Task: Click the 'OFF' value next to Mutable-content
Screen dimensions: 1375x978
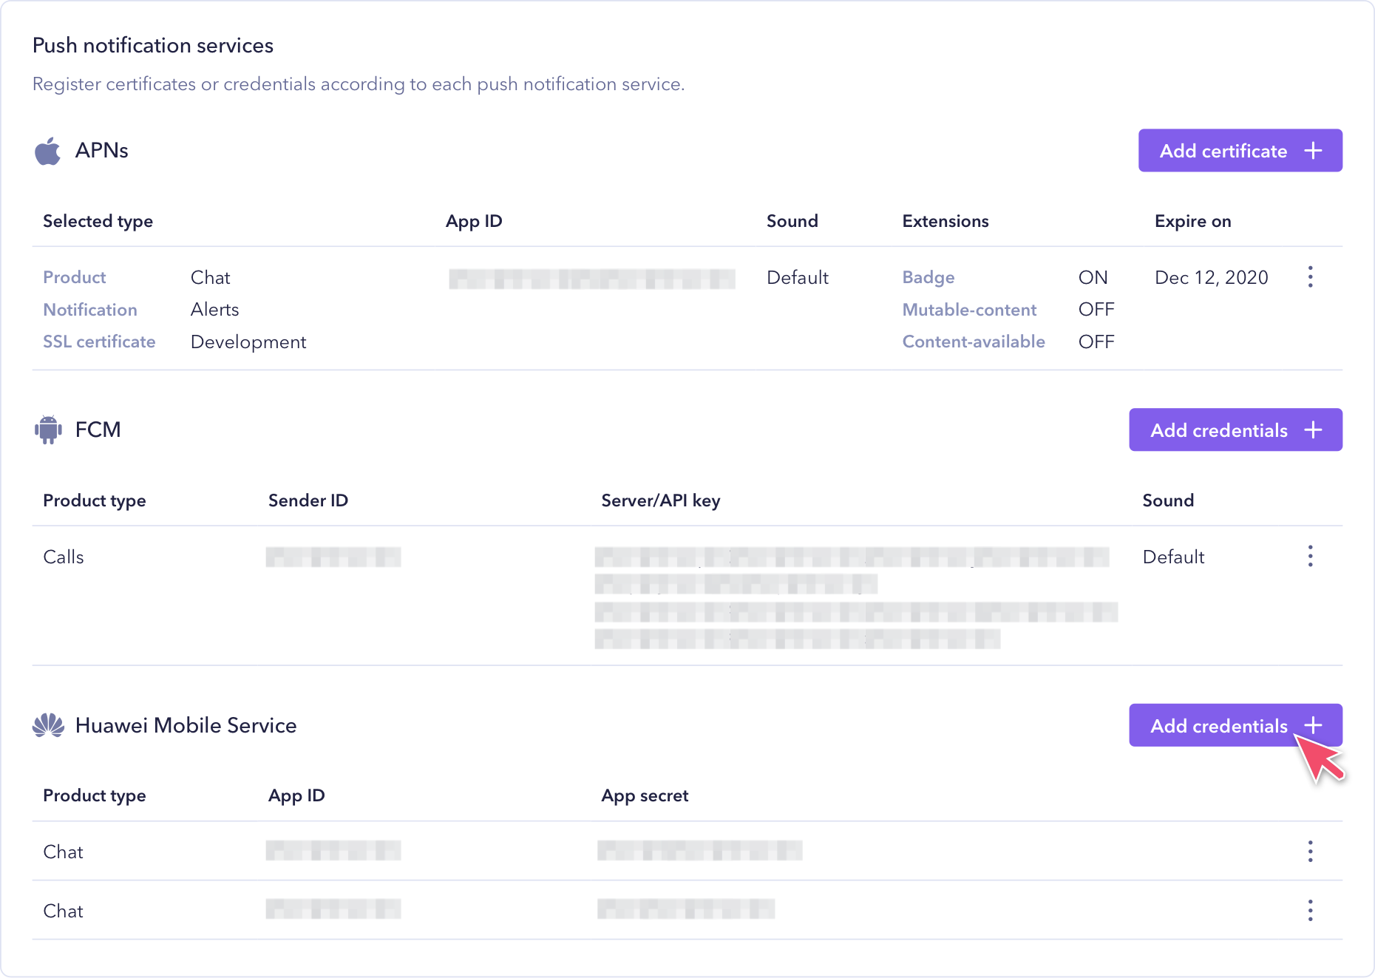Action: (x=1096, y=310)
